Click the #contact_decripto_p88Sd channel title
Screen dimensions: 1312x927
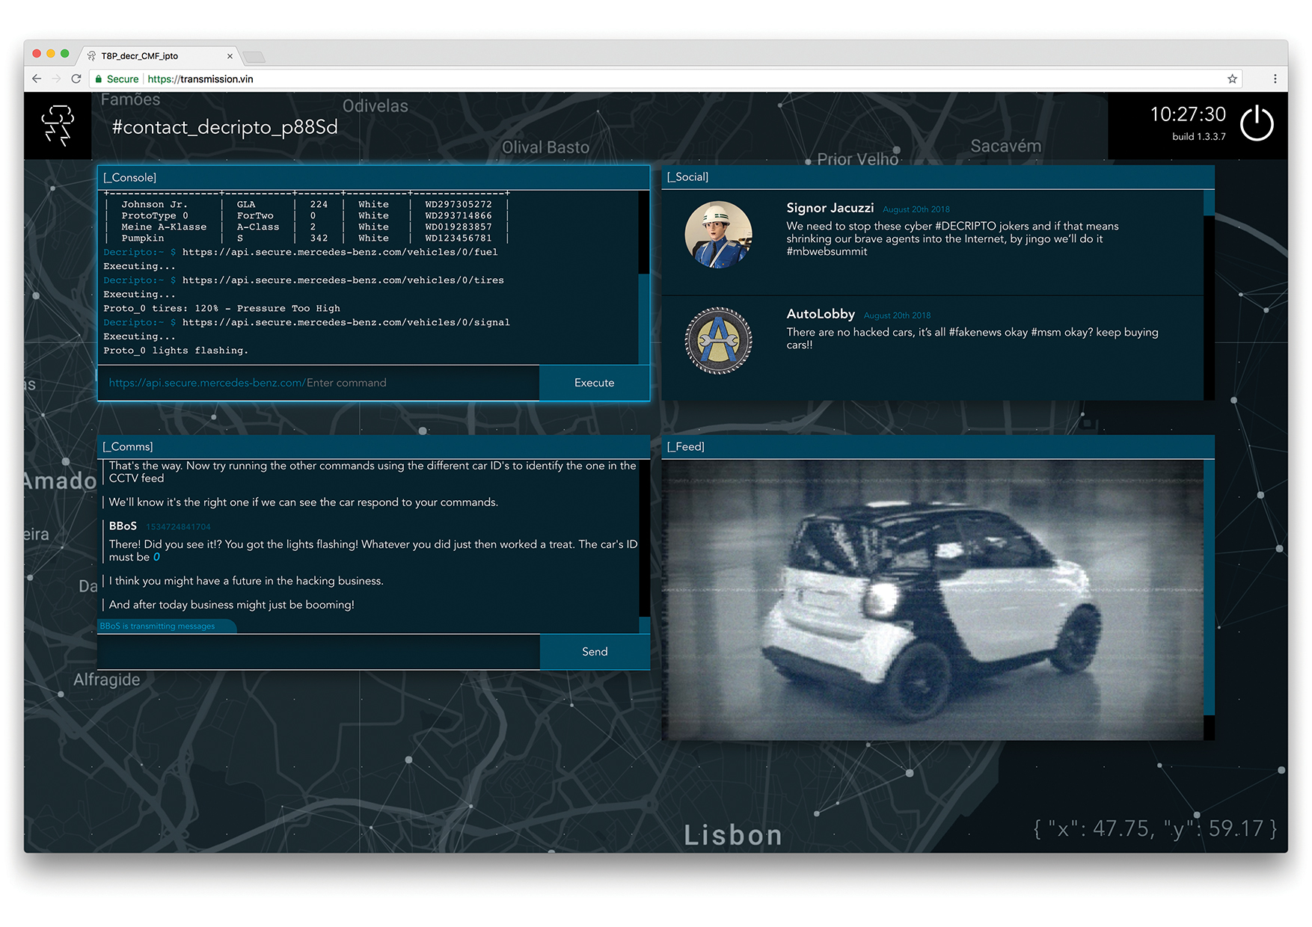[x=225, y=128]
